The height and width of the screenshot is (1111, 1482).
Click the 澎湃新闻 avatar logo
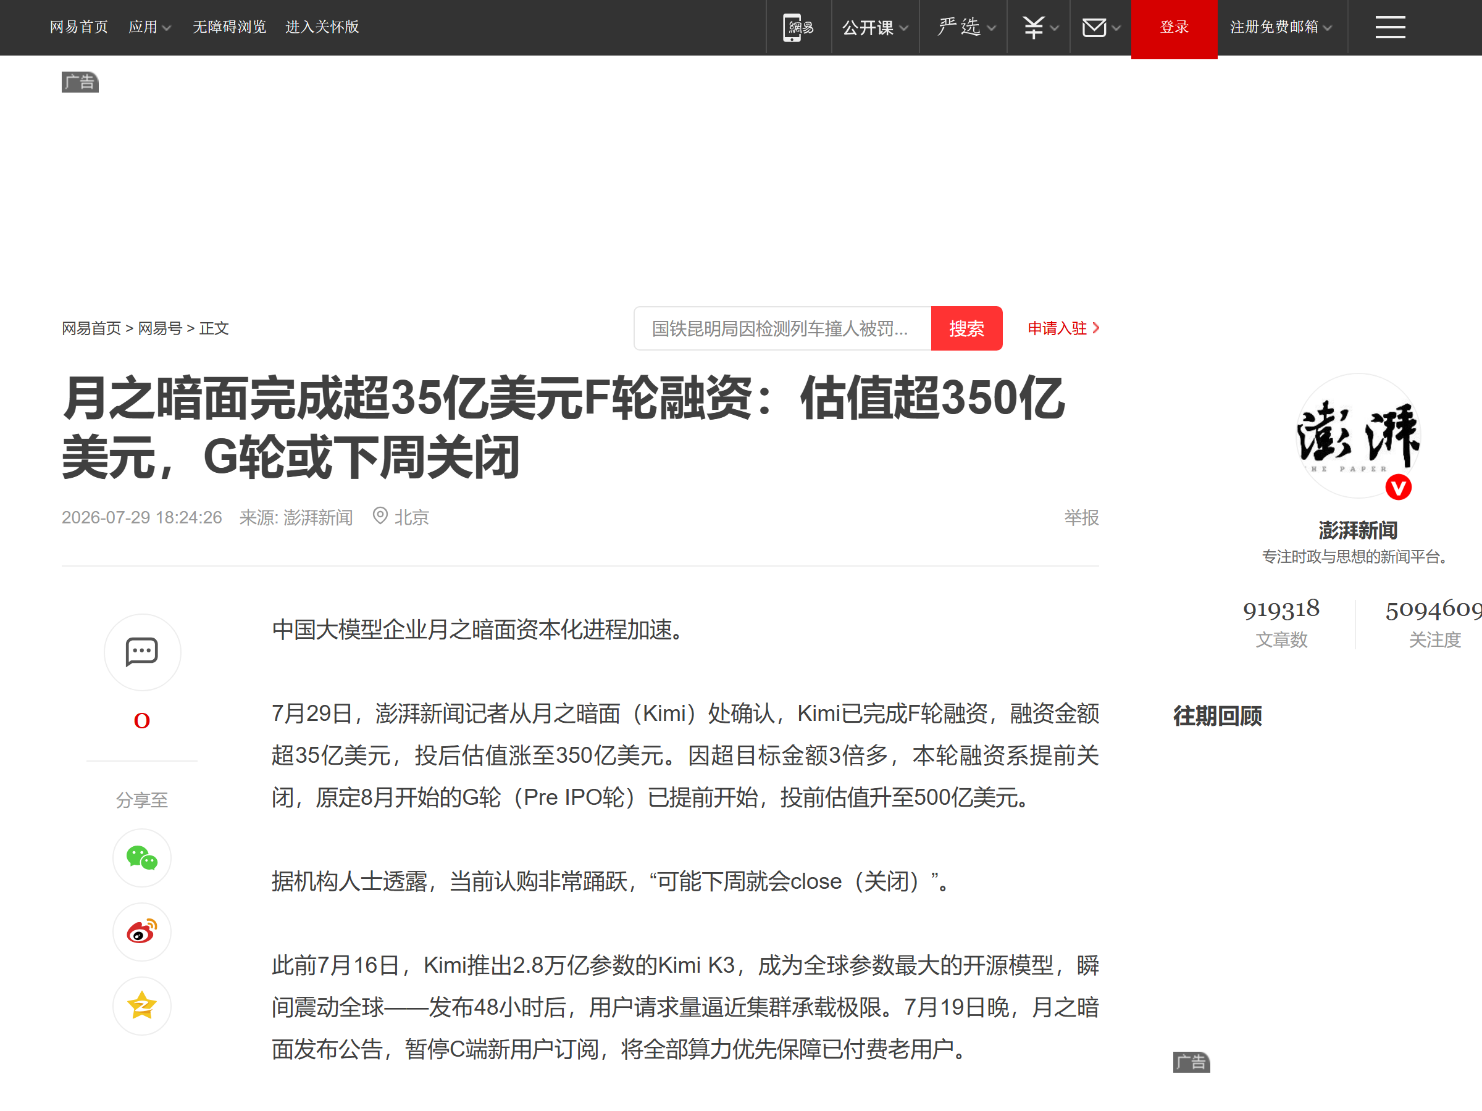coord(1357,436)
